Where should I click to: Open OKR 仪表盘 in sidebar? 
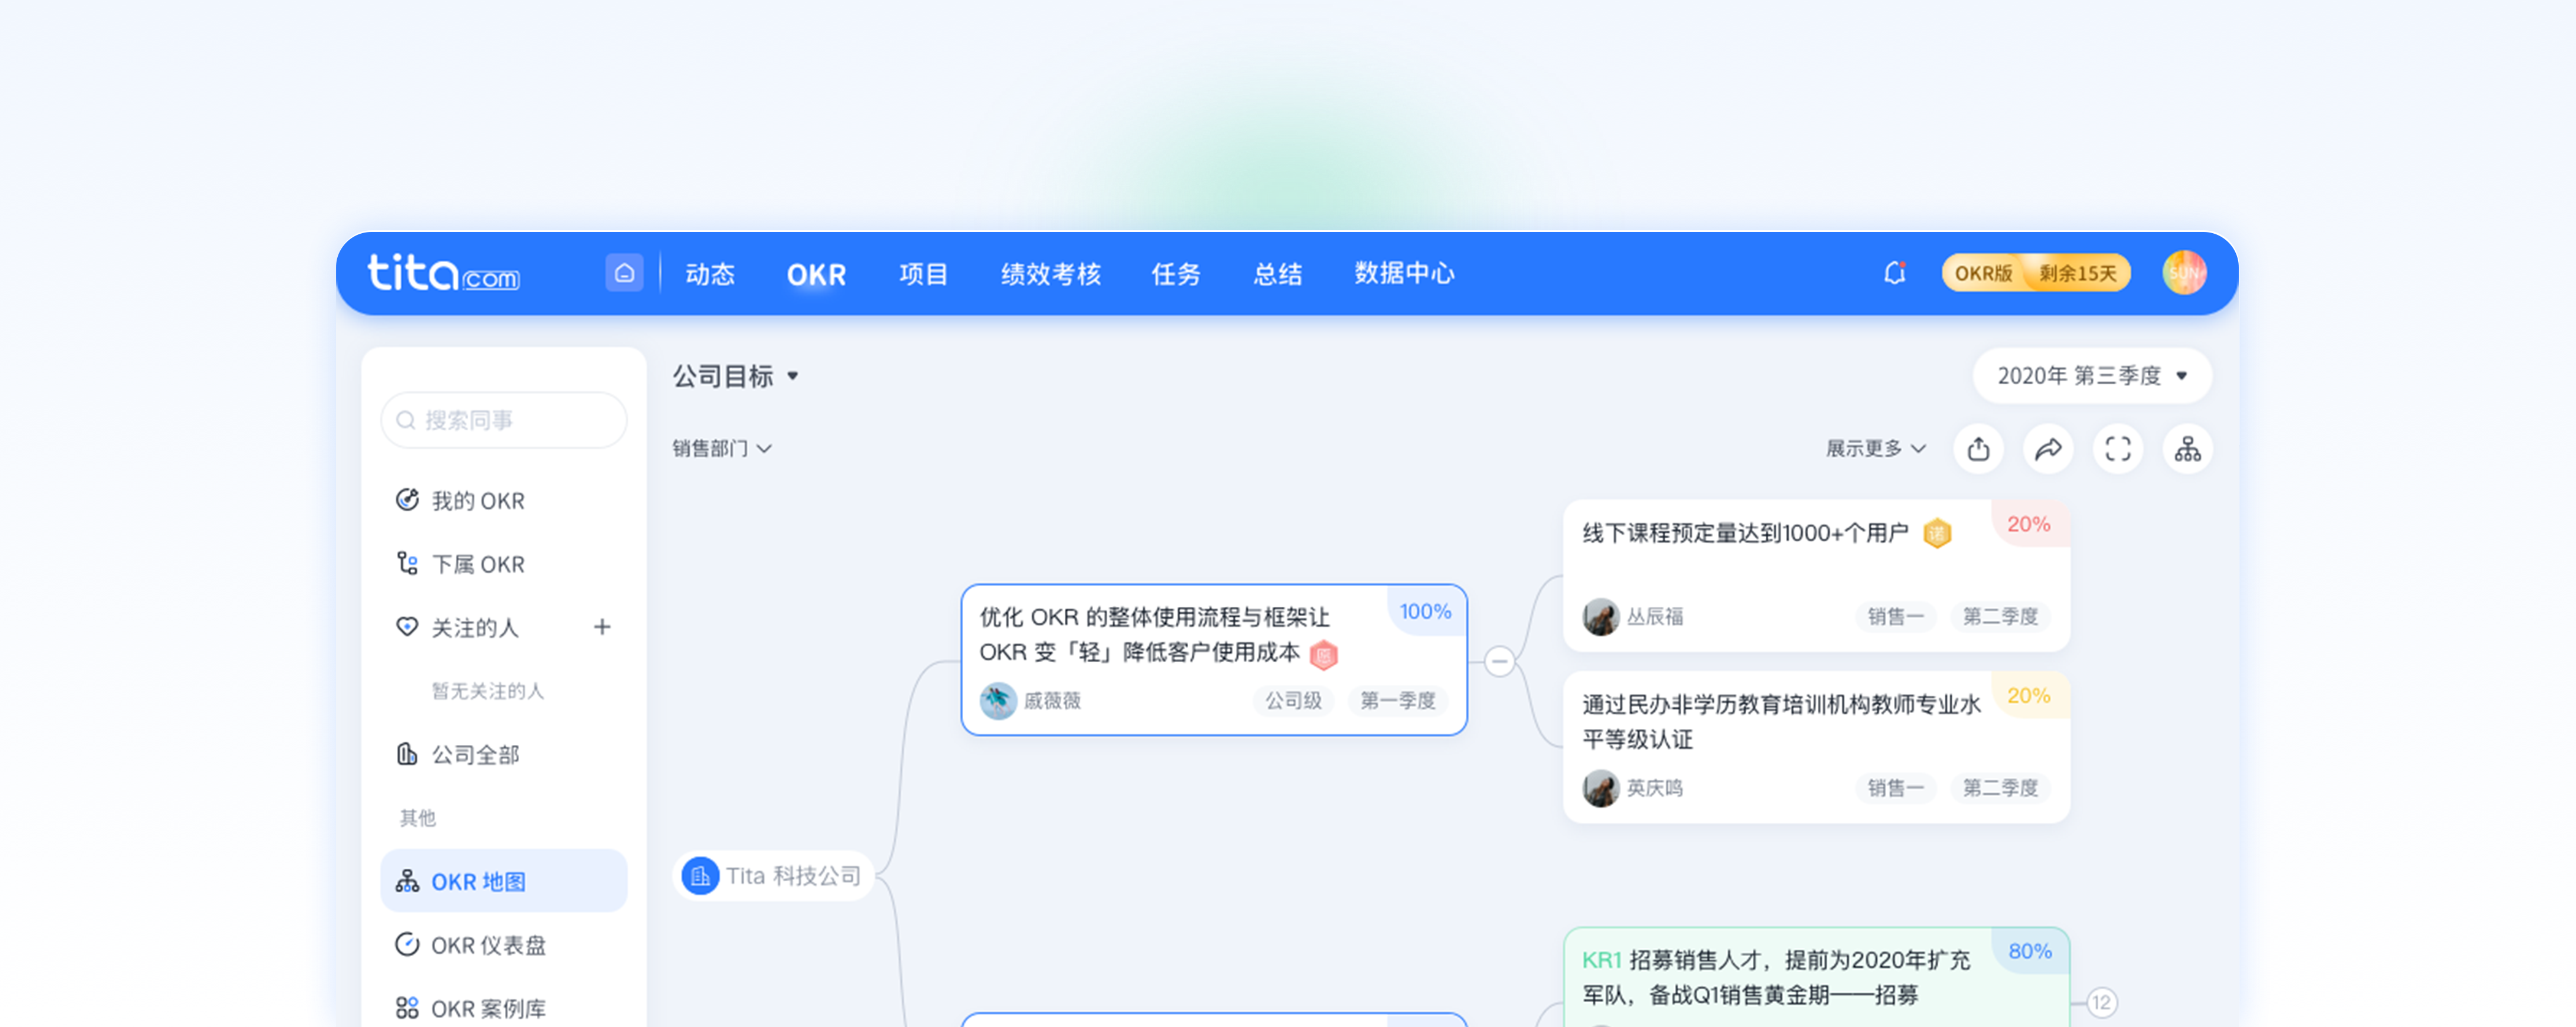[504, 945]
